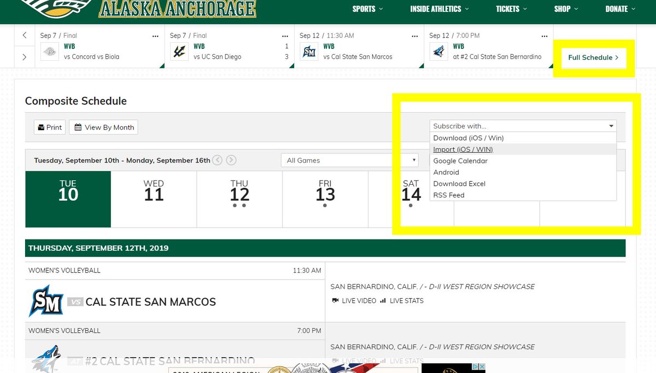Choose Download (iOS / Win) option
The height and width of the screenshot is (373, 656).
pos(523,138)
